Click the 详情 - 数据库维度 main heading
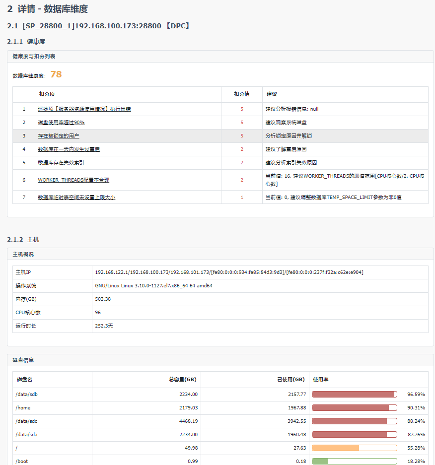 48,9
